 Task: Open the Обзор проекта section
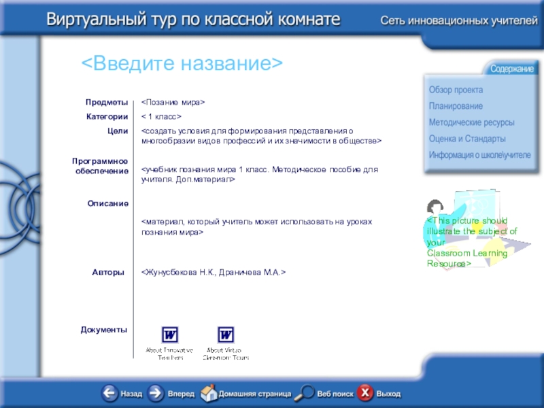(x=456, y=90)
